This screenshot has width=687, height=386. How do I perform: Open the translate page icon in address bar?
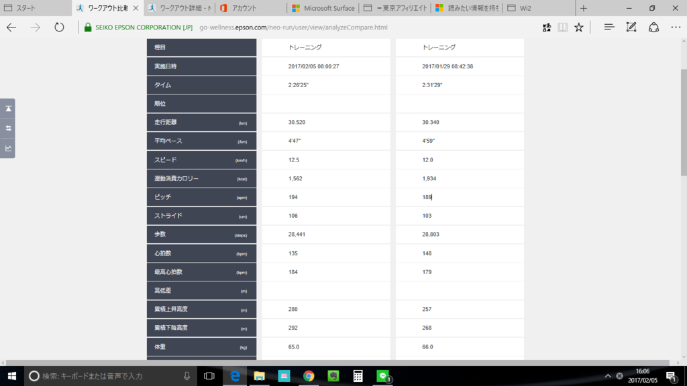[546, 27]
